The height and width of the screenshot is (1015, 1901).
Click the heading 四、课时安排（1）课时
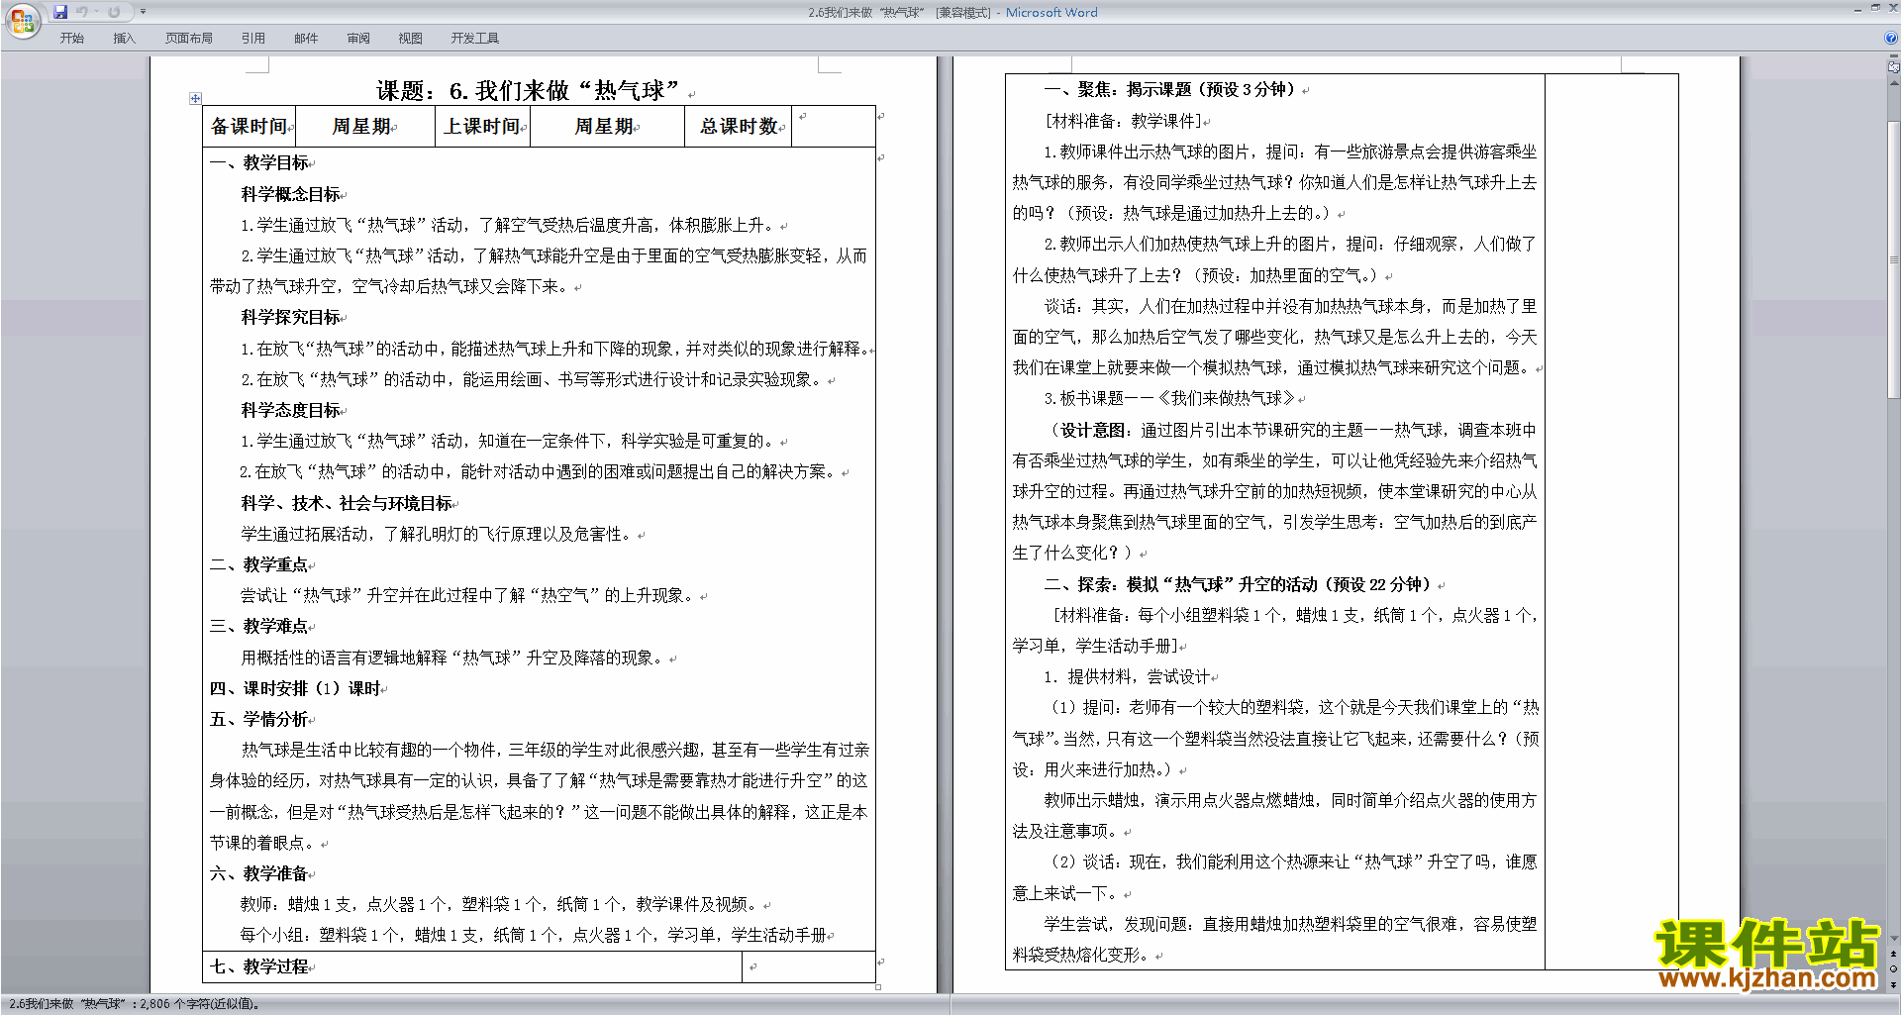coord(295,688)
